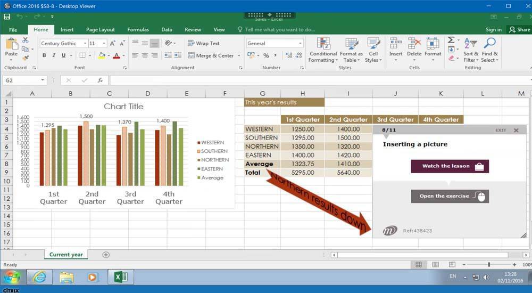Click the Center align icon
This screenshot has width=532, height=293.
pyautogui.click(x=144, y=55)
